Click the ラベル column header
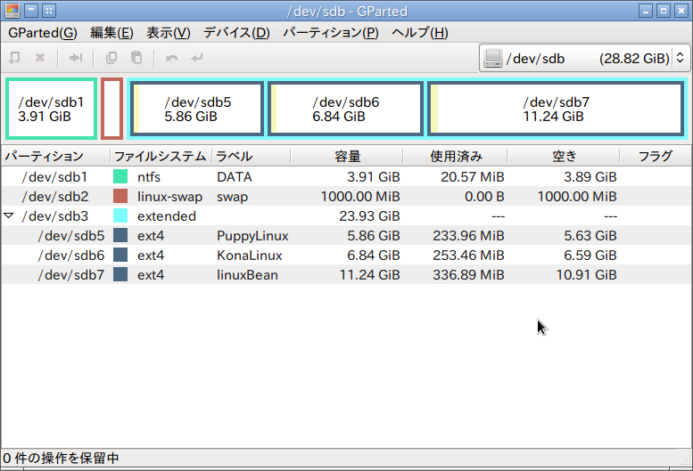The height and width of the screenshot is (471, 693). [251, 156]
